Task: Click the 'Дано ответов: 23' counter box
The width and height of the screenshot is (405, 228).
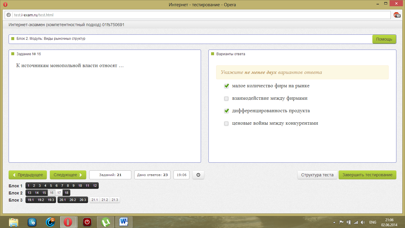Action: click(x=152, y=175)
